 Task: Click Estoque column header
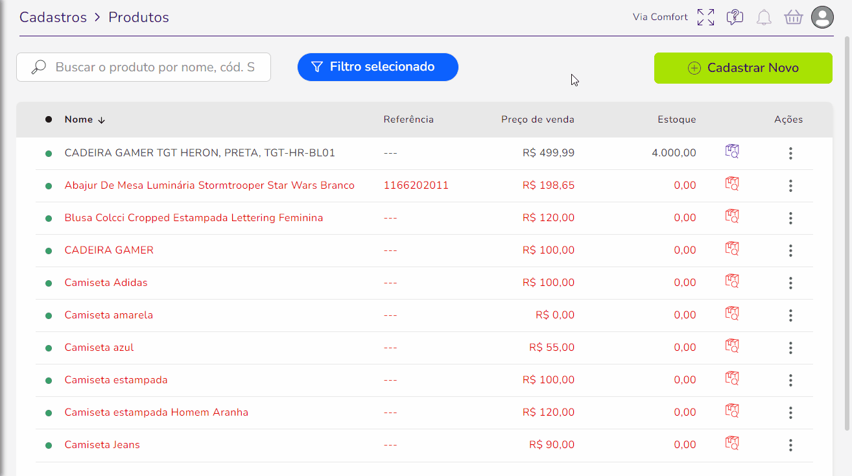(x=677, y=119)
